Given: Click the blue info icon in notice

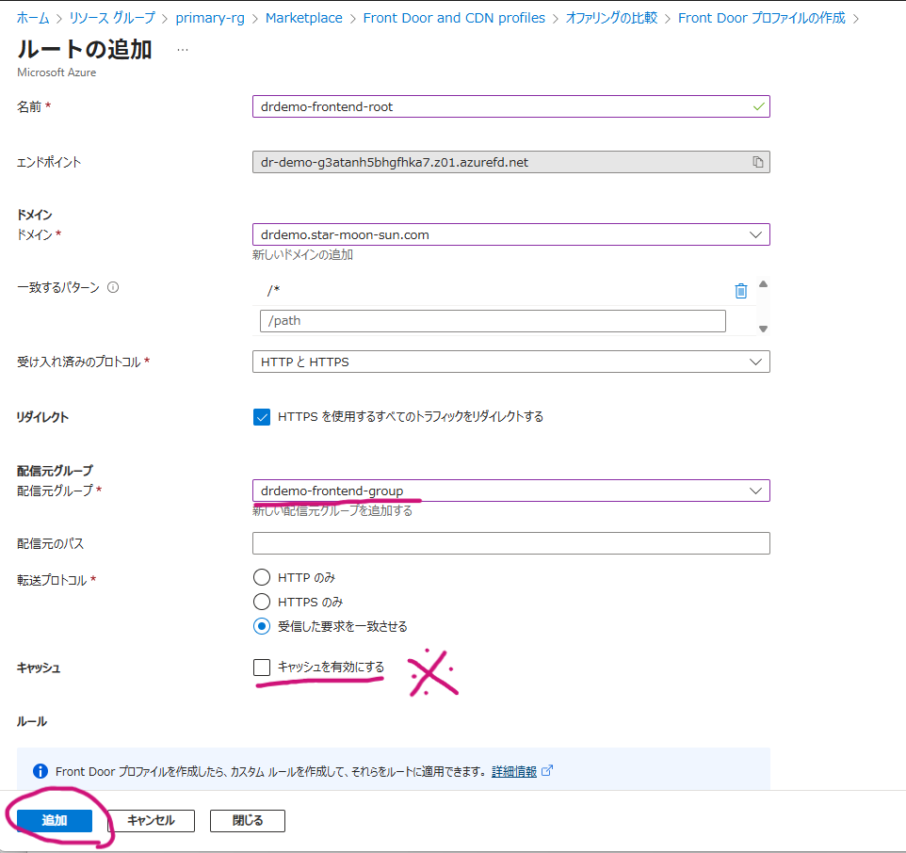Looking at the screenshot, I should coord(40,771).
